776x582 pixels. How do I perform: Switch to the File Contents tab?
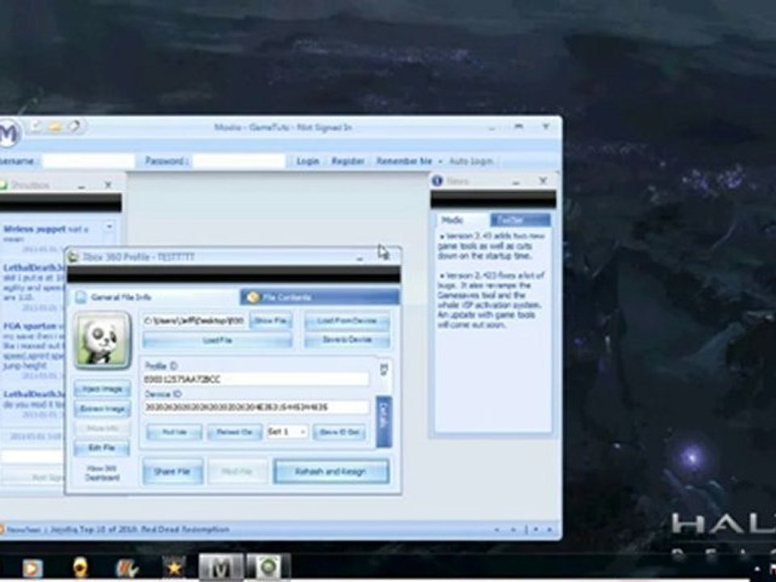point(320,297)
